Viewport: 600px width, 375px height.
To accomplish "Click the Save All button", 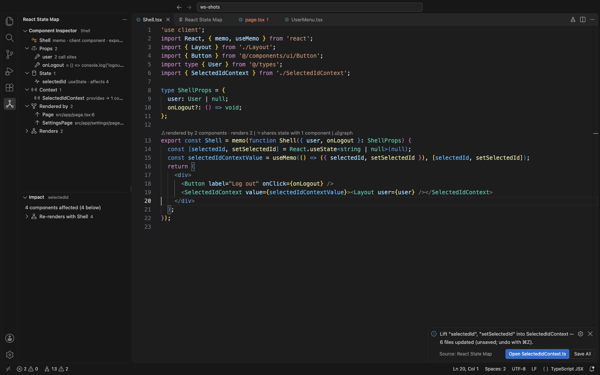I will (582, 354).
